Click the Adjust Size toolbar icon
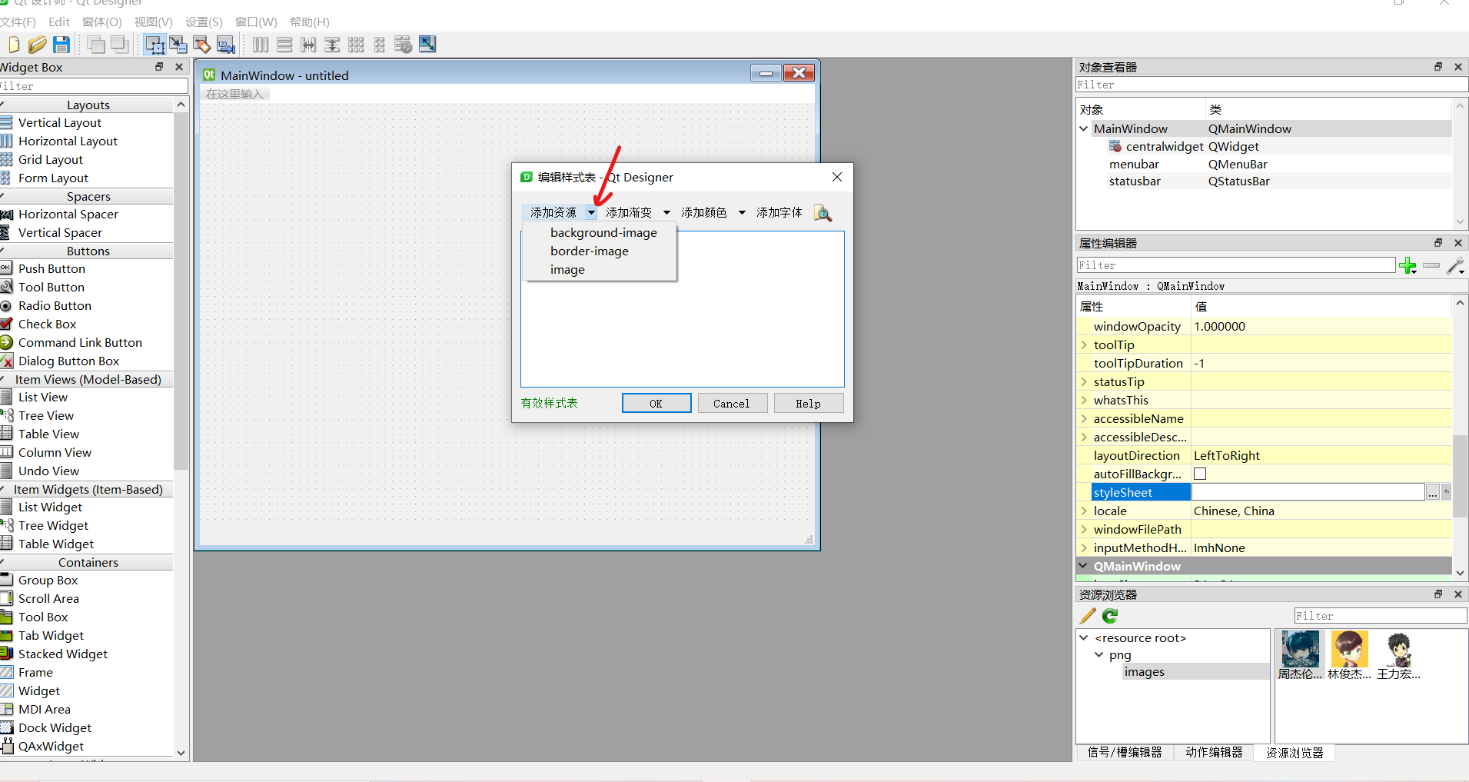Viewport: 1469px width, 782px height. [427, 45]
